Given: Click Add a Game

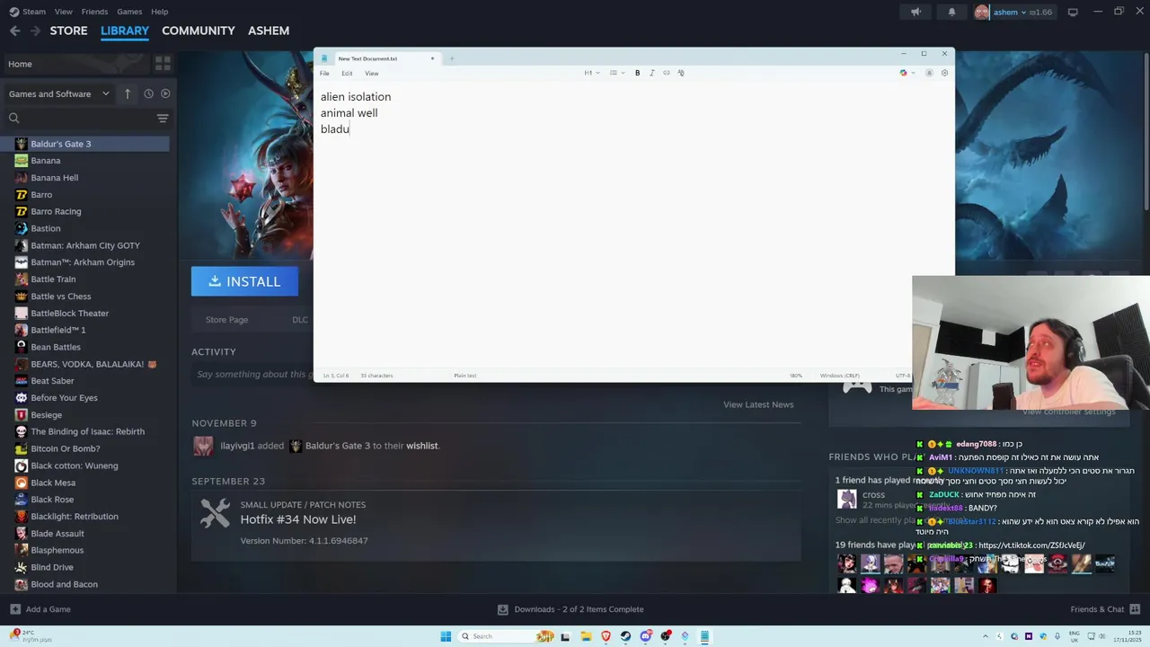Looking at the screenshot, I should (40, 609).
